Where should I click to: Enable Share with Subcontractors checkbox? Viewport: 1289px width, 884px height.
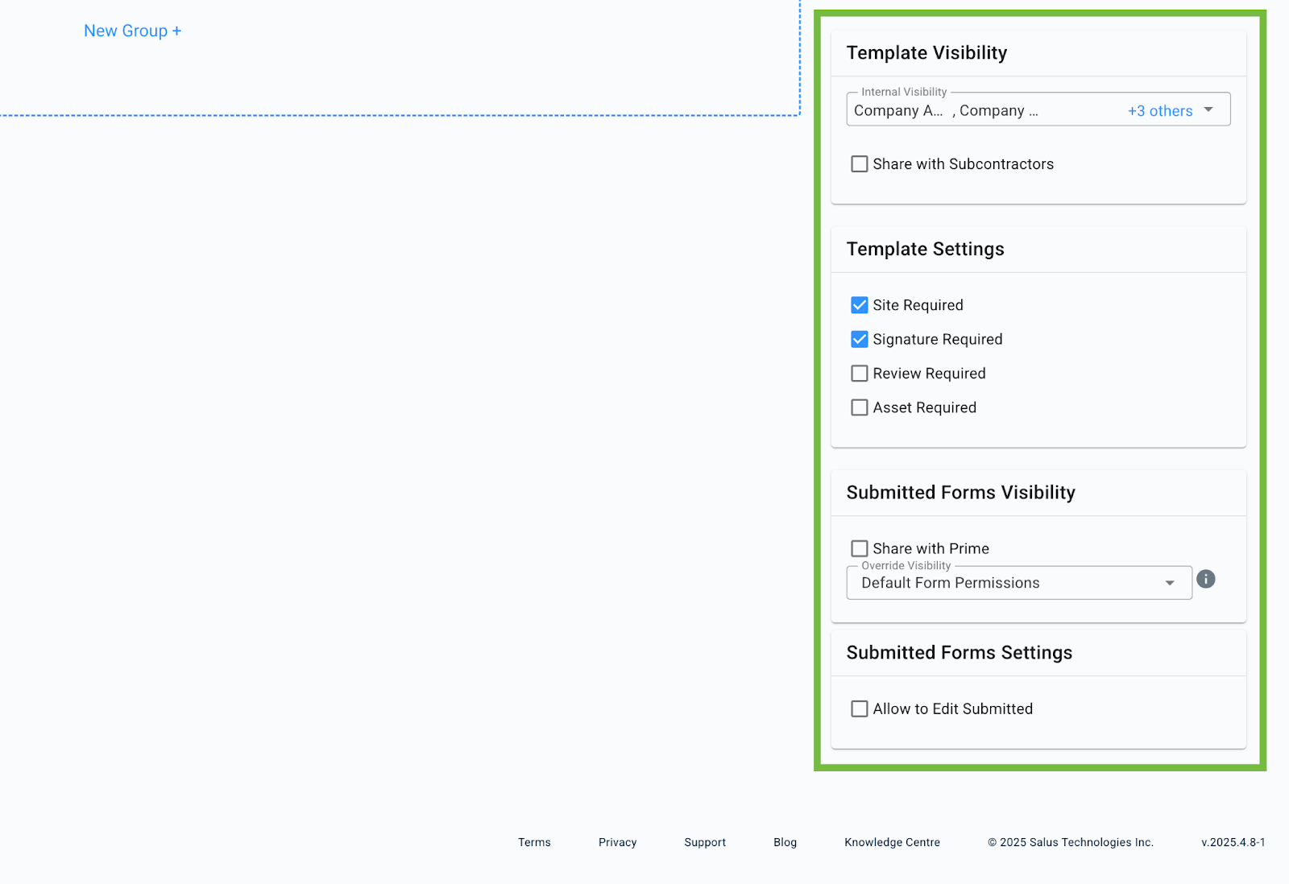[x=860, y=164]
